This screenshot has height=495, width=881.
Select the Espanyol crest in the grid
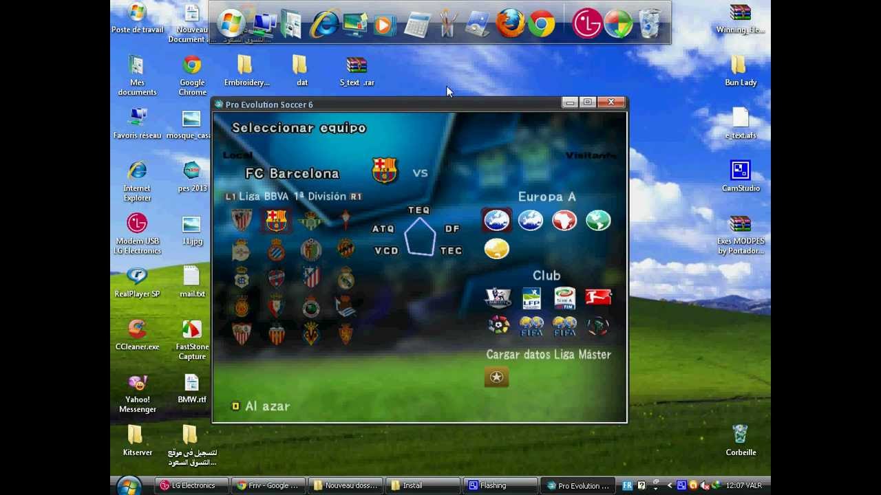pyautogui.click(x=276, y=250)
